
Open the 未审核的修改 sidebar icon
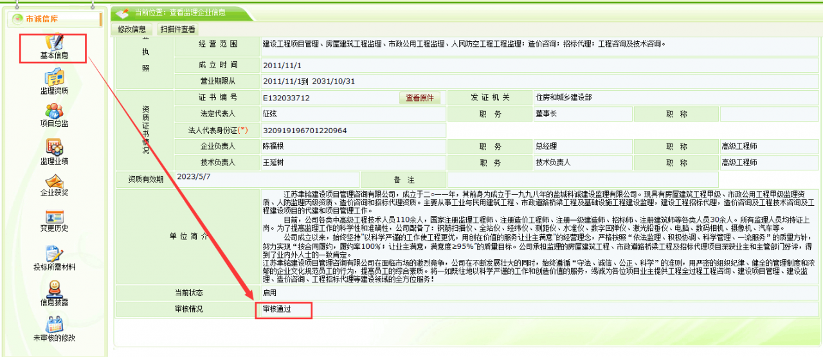click(x=54, y=324)
